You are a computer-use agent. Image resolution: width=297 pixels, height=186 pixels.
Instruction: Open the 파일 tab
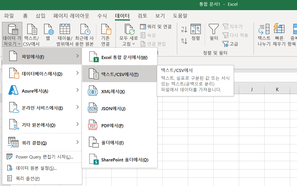tap(9, 16)
